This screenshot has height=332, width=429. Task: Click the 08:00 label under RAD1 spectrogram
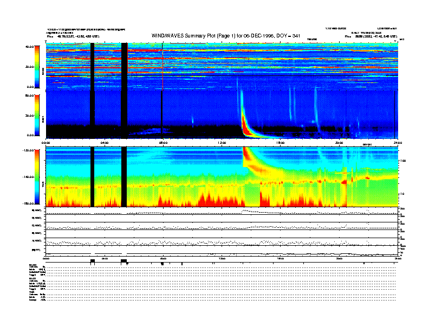pos(163,143)
